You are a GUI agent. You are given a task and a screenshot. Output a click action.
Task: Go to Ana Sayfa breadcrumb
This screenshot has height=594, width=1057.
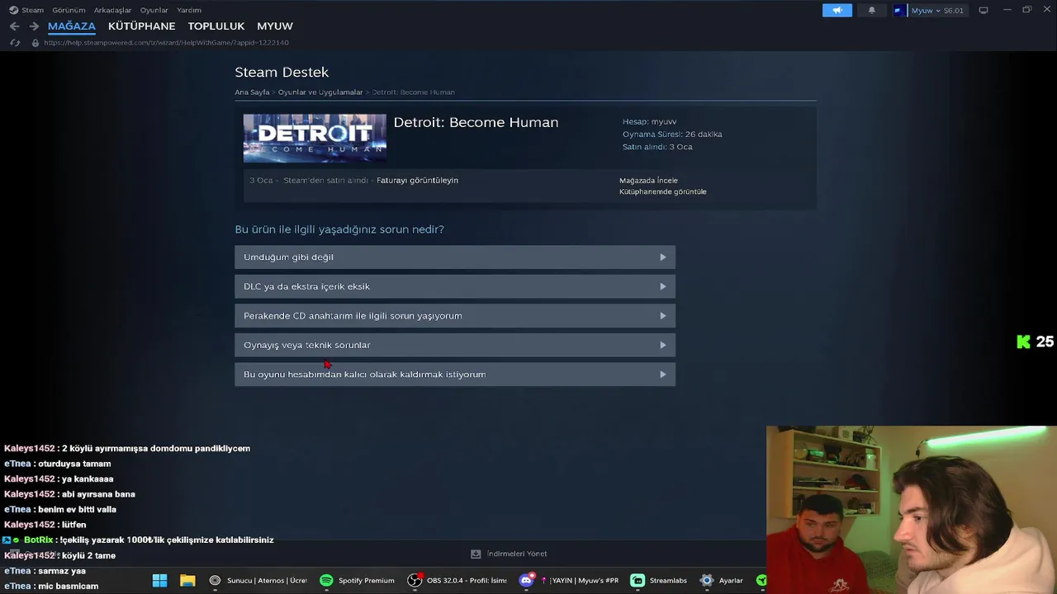tap(252, 92)
